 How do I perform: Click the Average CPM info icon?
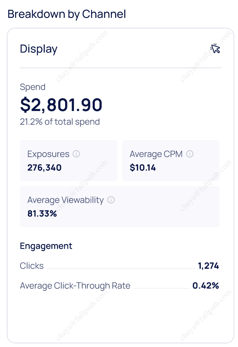(x=190, y=154)
